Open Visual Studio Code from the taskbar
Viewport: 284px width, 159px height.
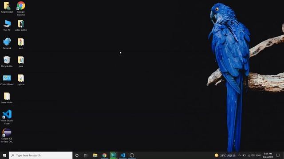(123, 155)
